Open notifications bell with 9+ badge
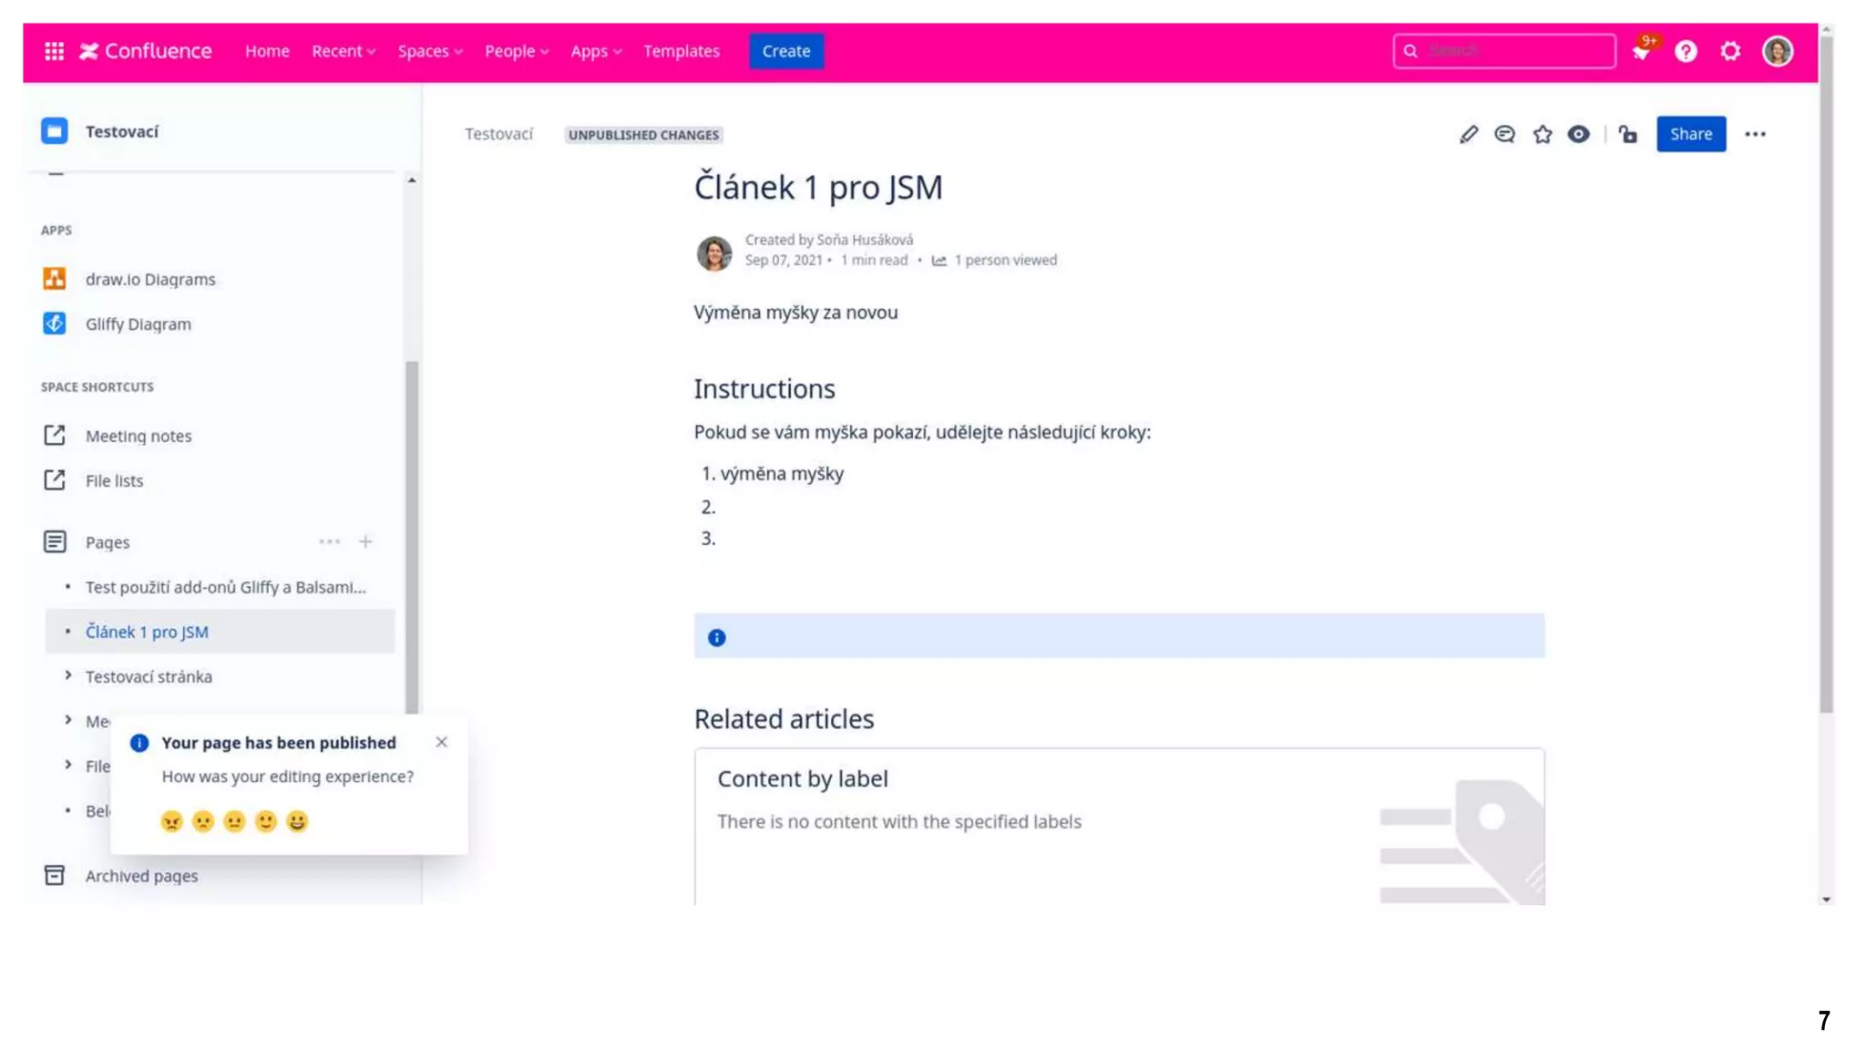1866x1050 pixels. [1641, 51]
